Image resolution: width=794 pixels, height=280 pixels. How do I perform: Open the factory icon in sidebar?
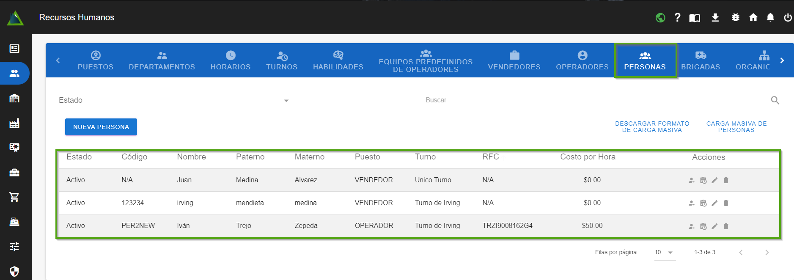click(x=14, y=123)
